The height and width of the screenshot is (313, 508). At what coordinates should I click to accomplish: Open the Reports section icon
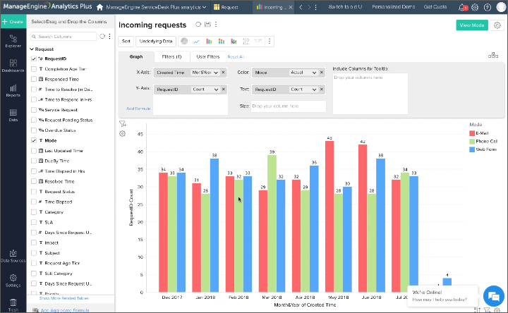click(x=13, y=90)
